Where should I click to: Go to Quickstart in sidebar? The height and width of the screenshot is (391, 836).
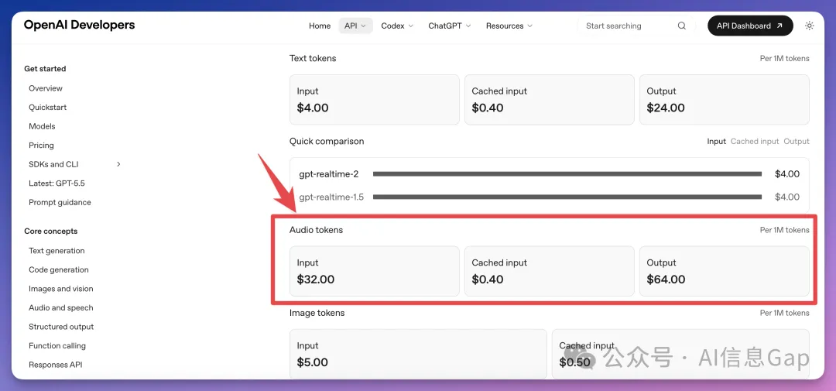[x=48, y=107]
